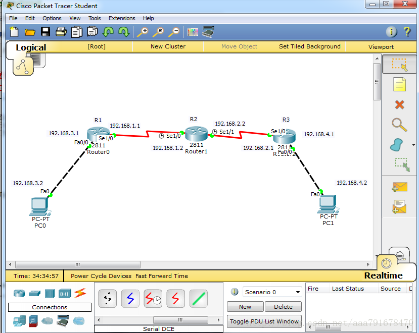Pick the Serial DTE red cable

pyautogui.click(x=175, y=299)
